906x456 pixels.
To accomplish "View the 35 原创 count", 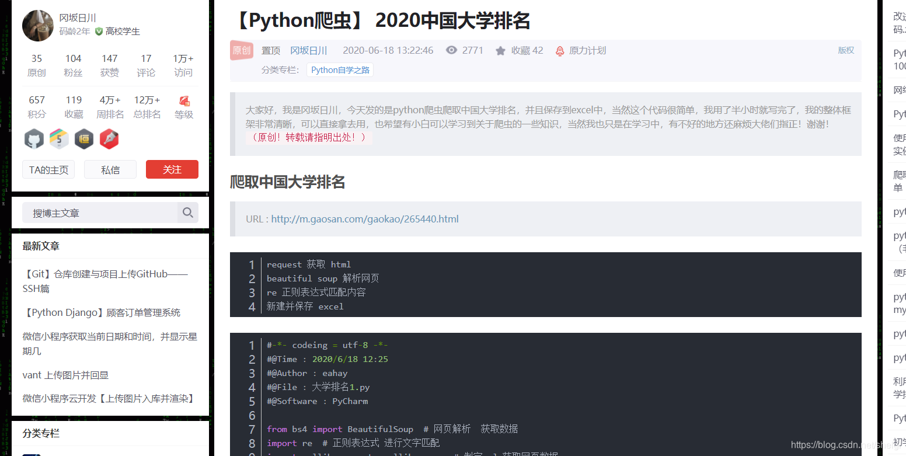I will pyautogui.click(x=37, y=65).
